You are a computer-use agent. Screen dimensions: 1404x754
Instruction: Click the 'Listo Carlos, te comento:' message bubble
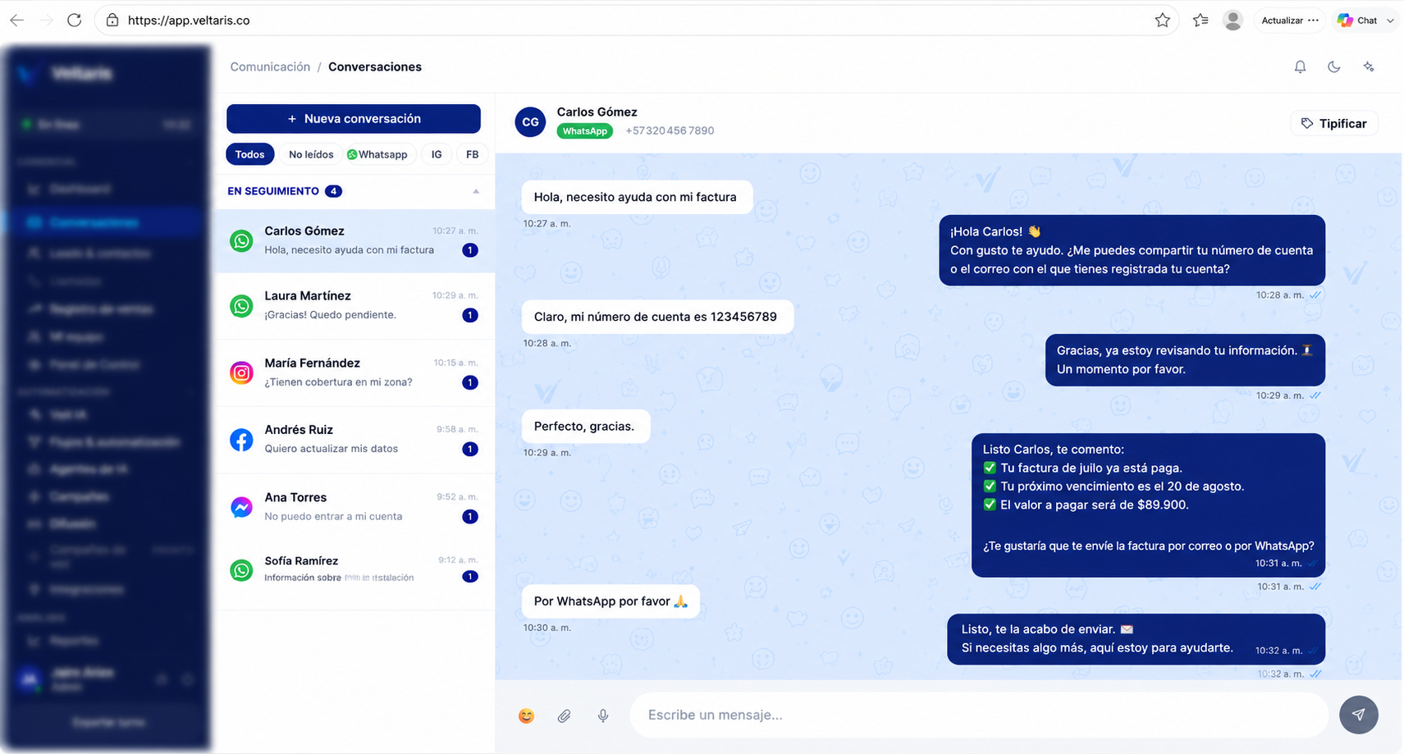point(1148,505)
